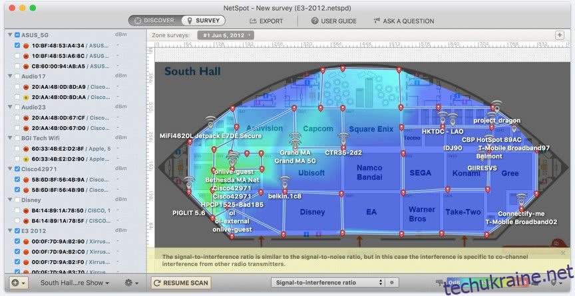Check the Audio23 group checkbox

point(17,108)
